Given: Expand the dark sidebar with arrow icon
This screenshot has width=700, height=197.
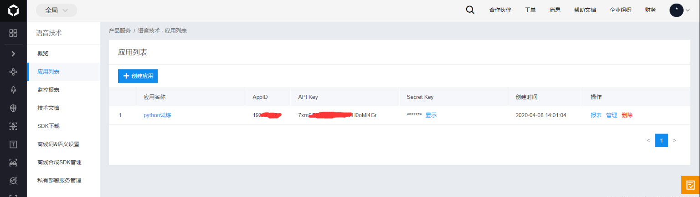Looking at the screenshot, I should pyautogui.click(x=13, y=54).
